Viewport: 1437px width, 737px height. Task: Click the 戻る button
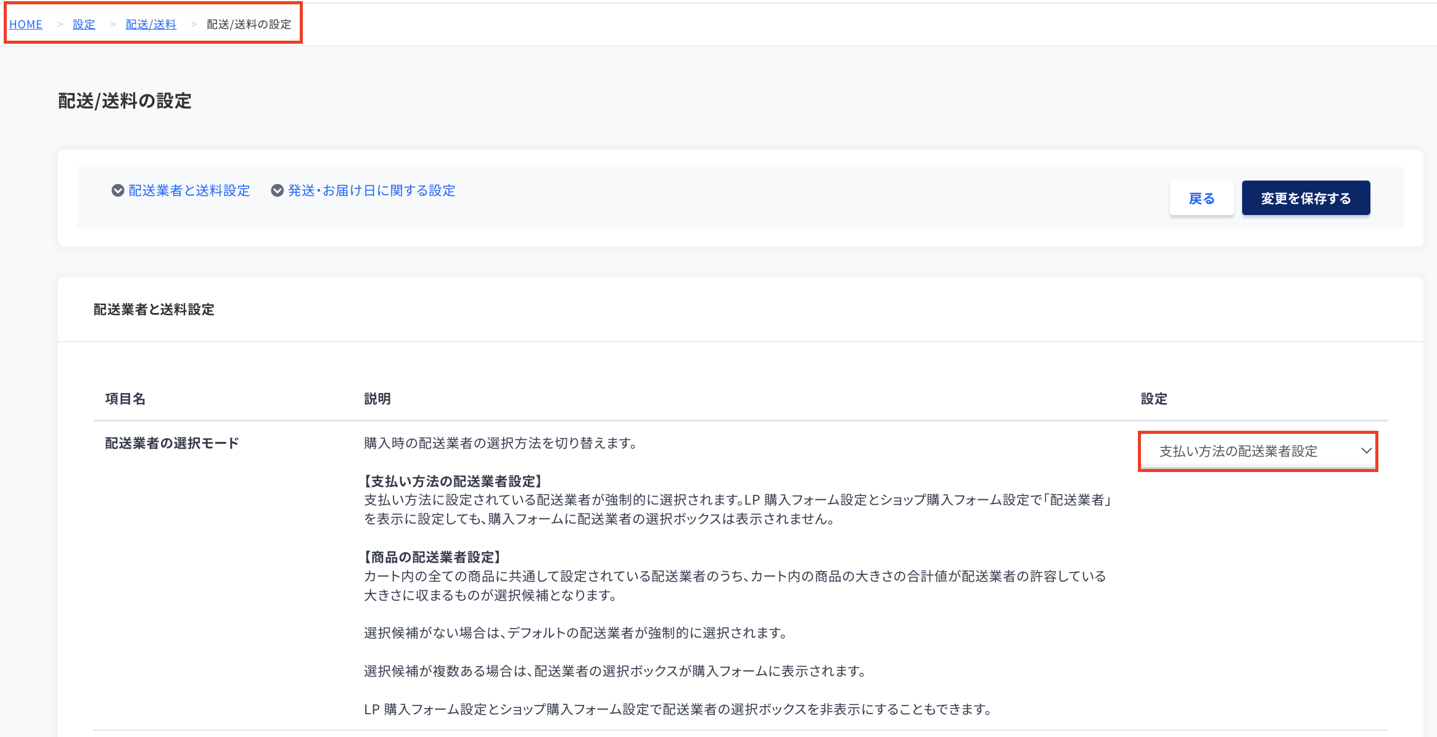[x=1201, y=198]
